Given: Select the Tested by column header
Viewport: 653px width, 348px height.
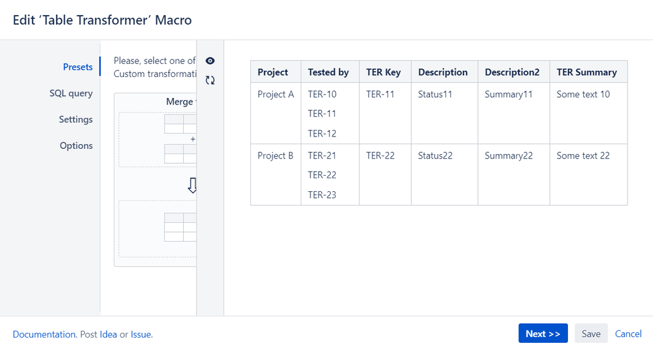Looking at the screenshot, I should (x=328, y=72).
